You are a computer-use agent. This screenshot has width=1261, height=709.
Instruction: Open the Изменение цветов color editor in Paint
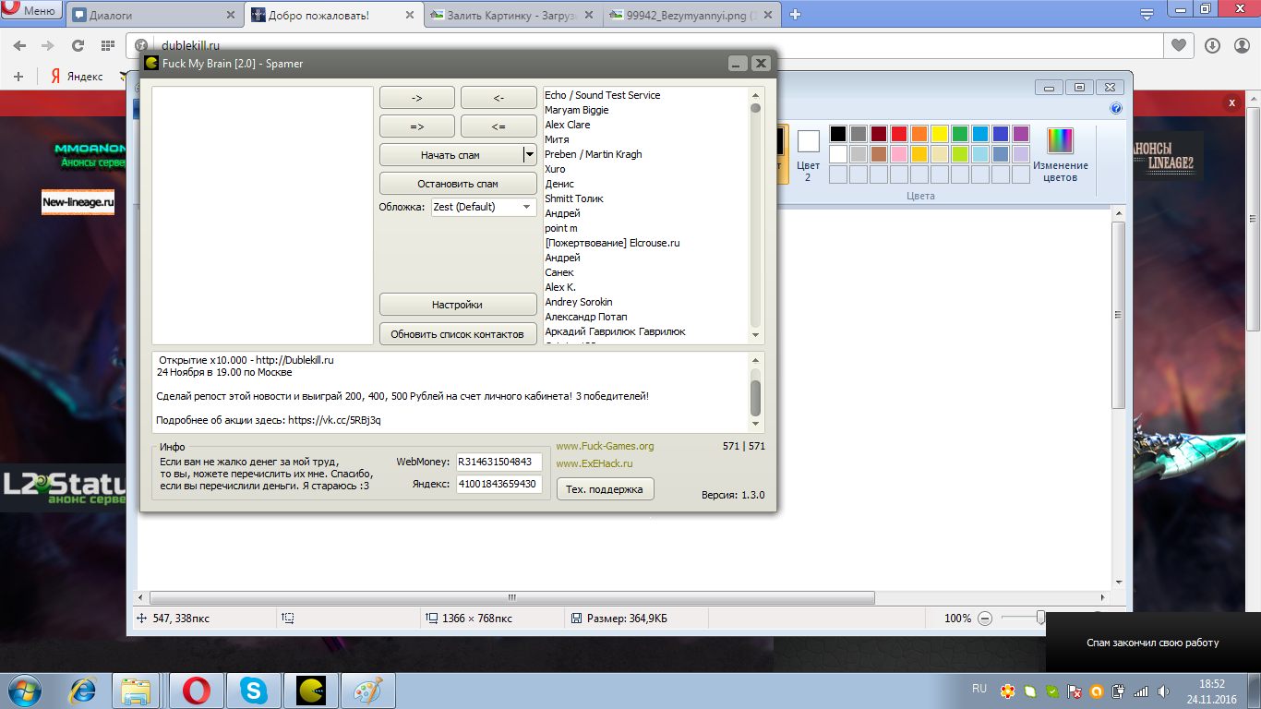[x=1060, y=154]
